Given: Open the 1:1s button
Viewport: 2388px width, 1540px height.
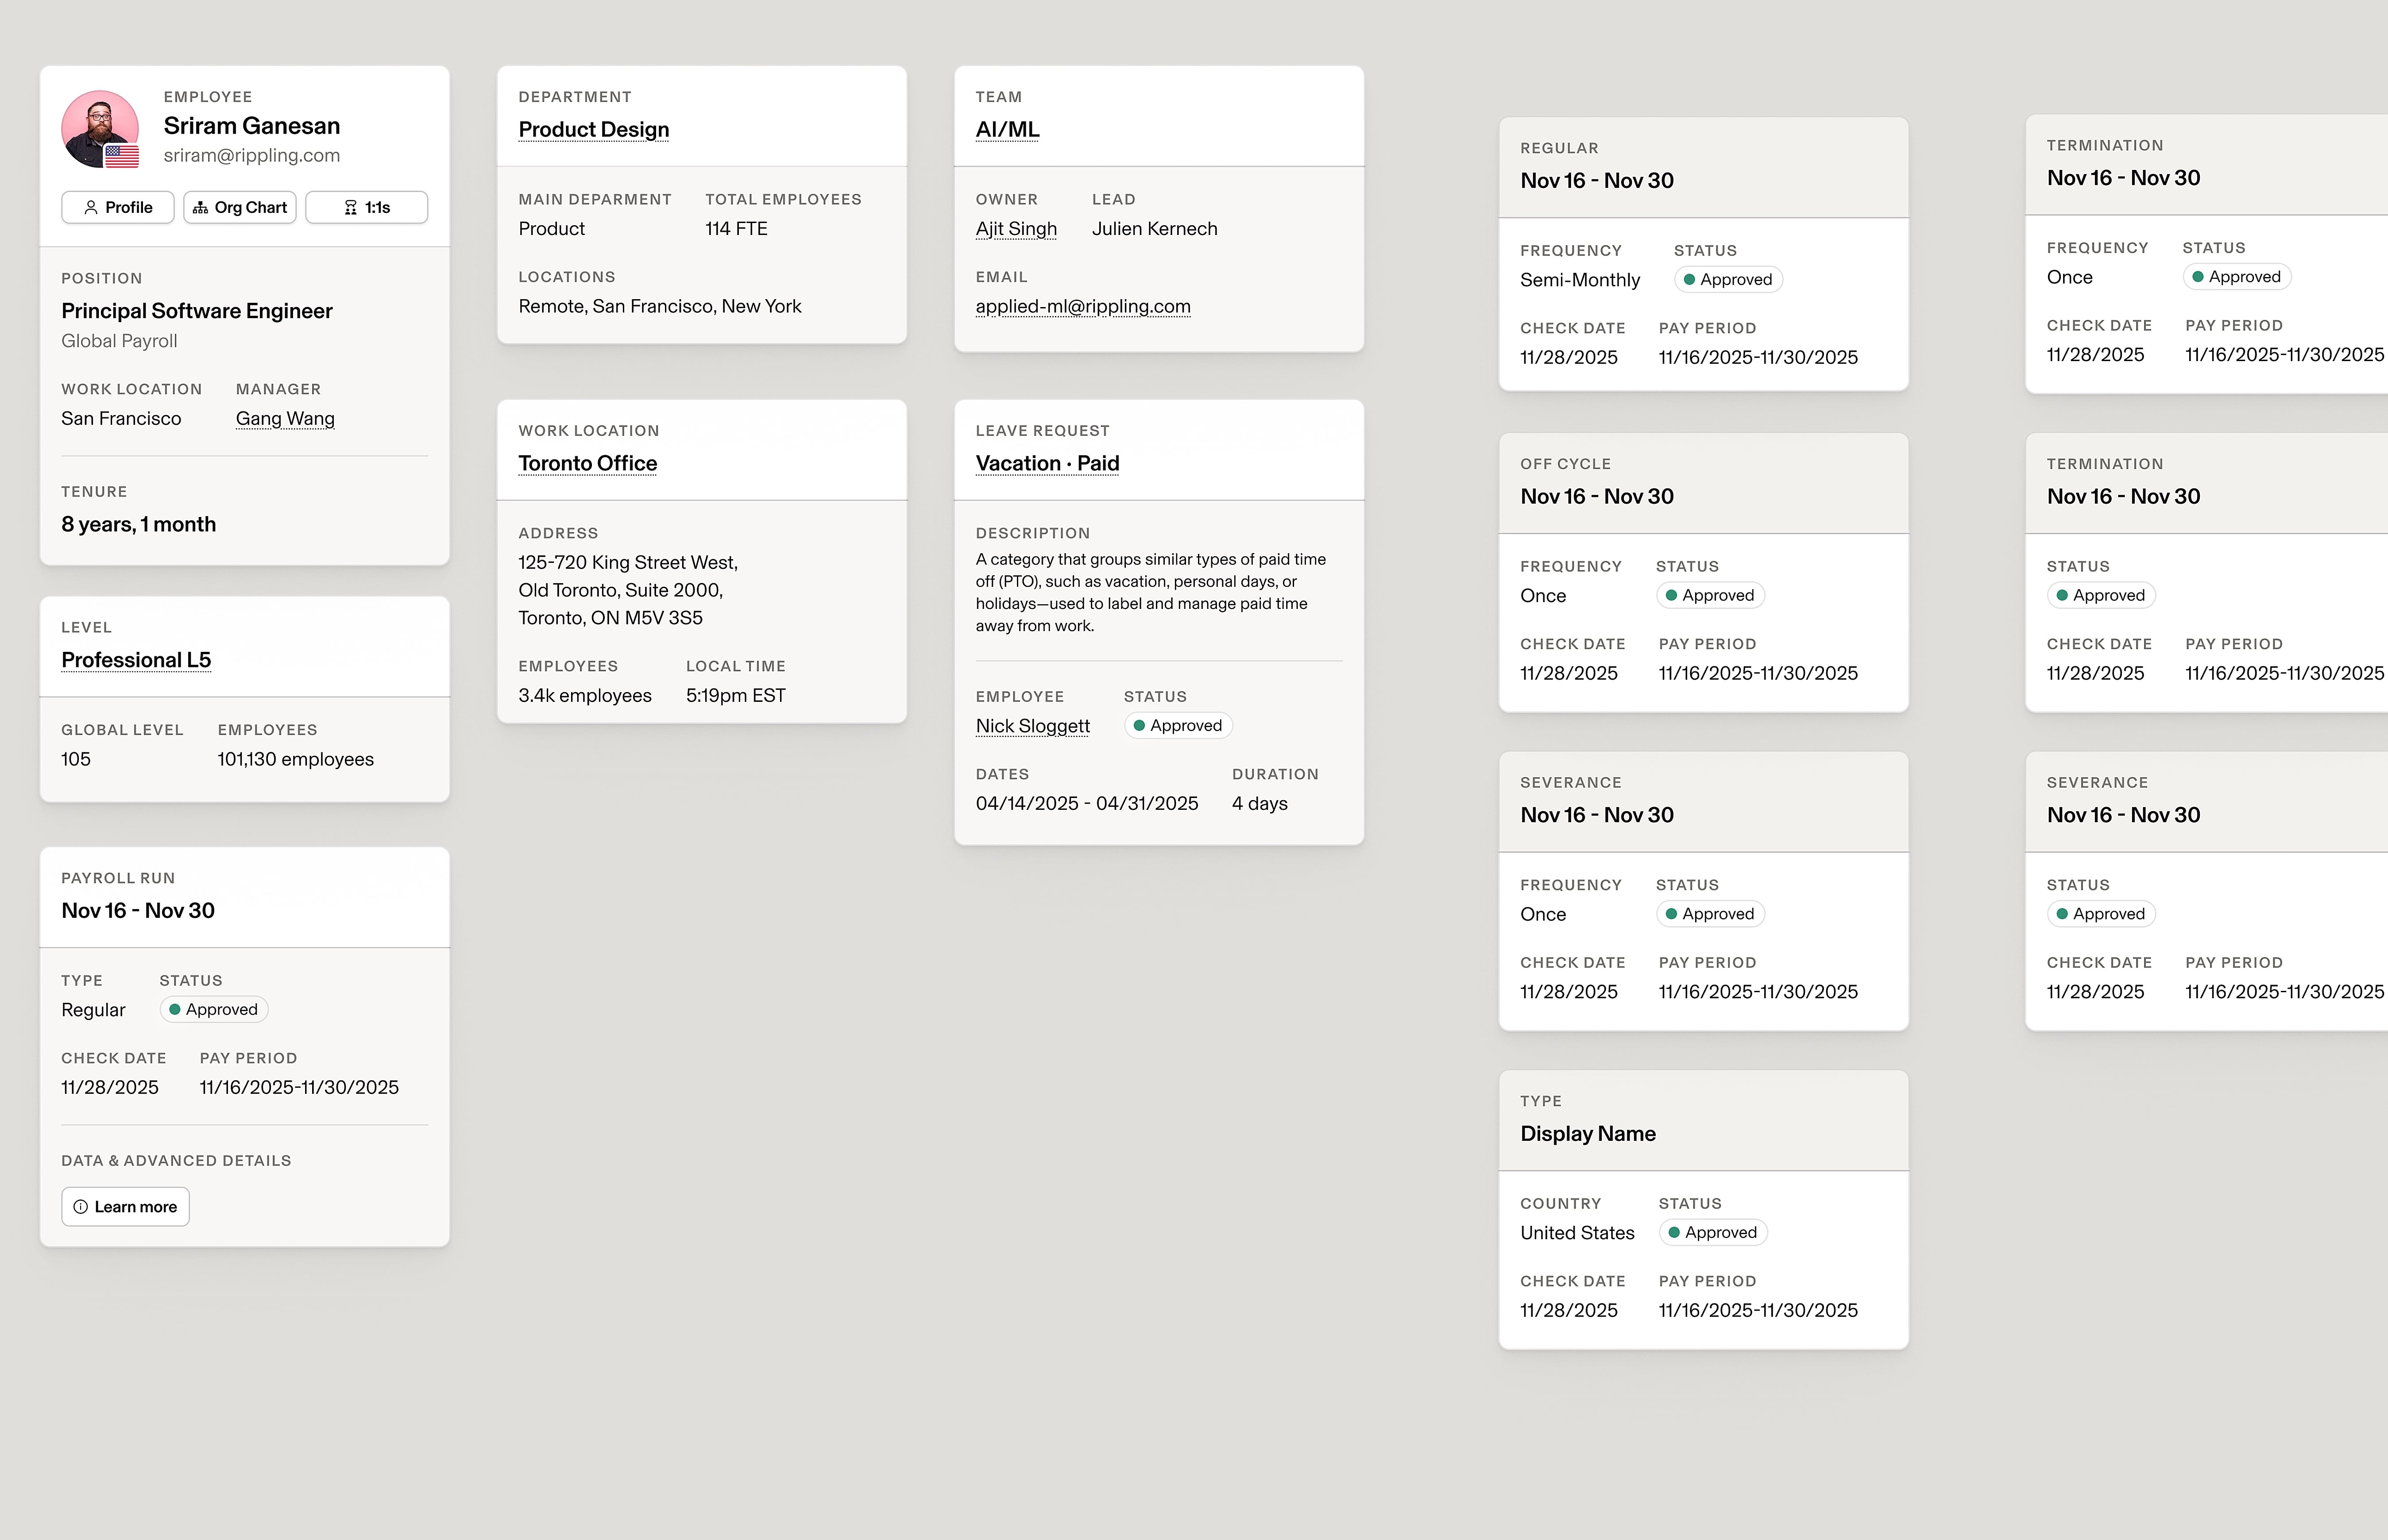Looking at the screenshot, I should 366,207.
